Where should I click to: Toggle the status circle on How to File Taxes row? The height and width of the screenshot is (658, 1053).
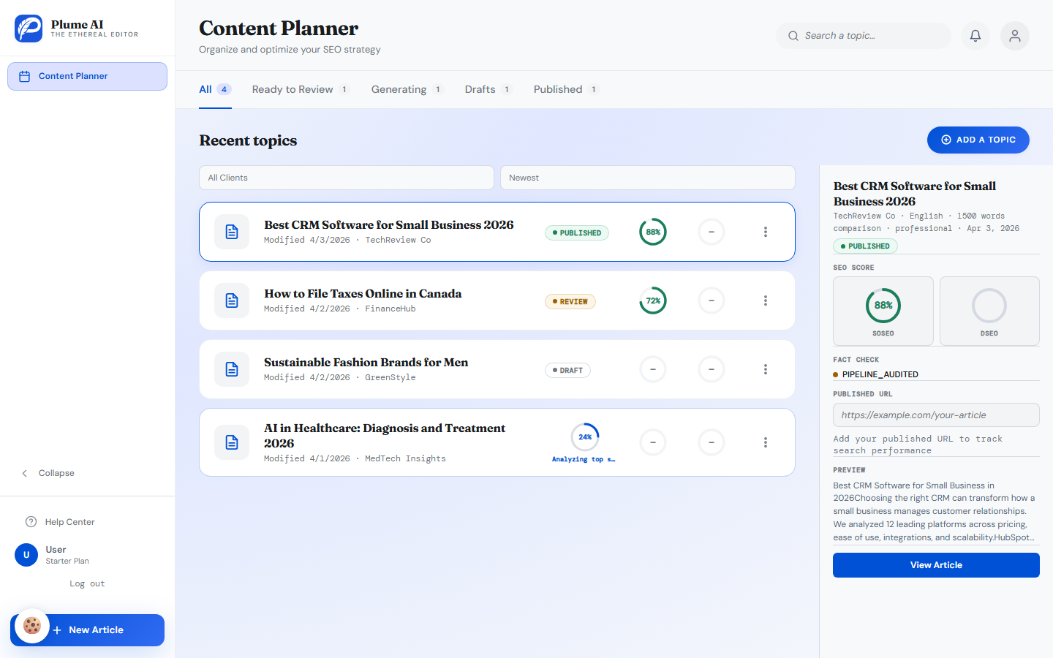[x=711, y=300]
